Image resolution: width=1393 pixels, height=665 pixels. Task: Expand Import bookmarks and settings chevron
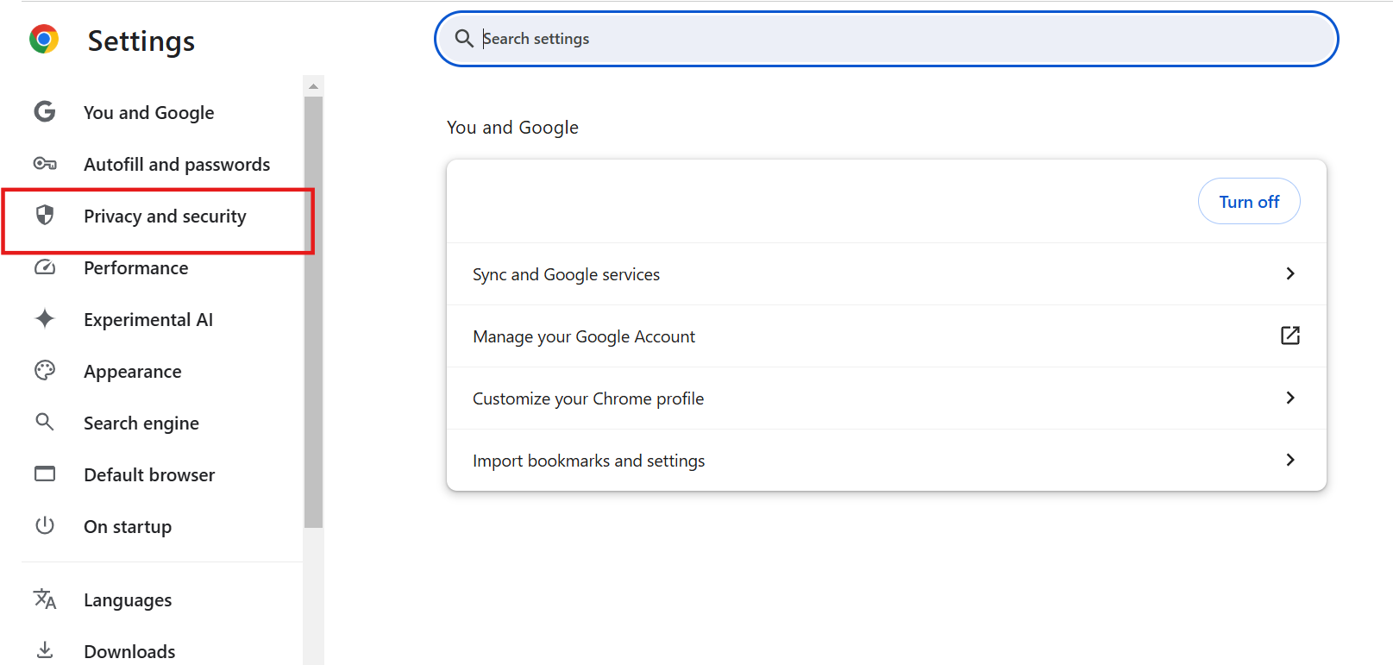point(1290,460)
